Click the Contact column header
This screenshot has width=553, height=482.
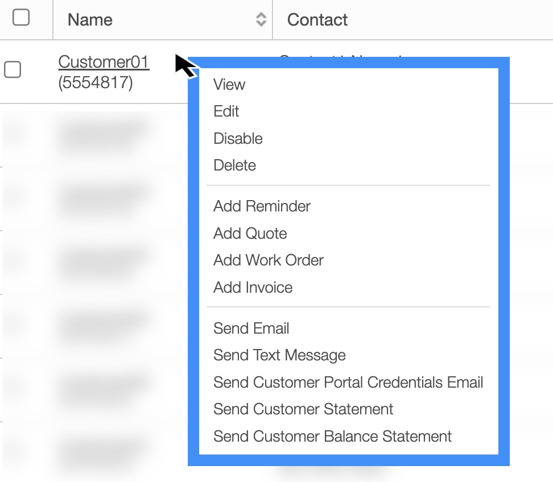click(317, 20)
